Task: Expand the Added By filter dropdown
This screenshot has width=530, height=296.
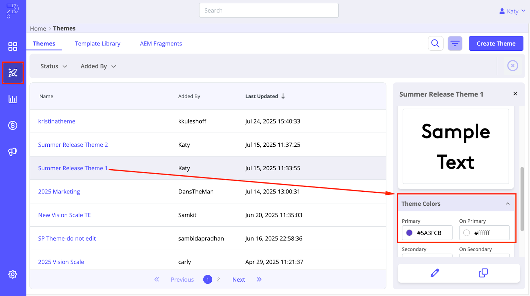Action: coord(98,66)
